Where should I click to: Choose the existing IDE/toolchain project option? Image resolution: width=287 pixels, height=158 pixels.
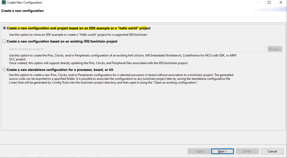(x=4, y=41)
